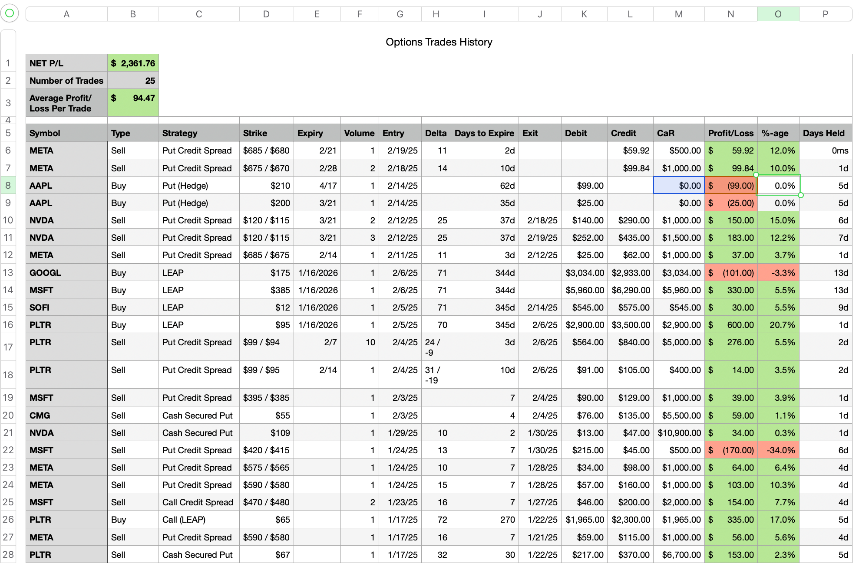Select the Number of Trades value 25
Viewport: 859px width, 563px height.
tap(133, 81)
